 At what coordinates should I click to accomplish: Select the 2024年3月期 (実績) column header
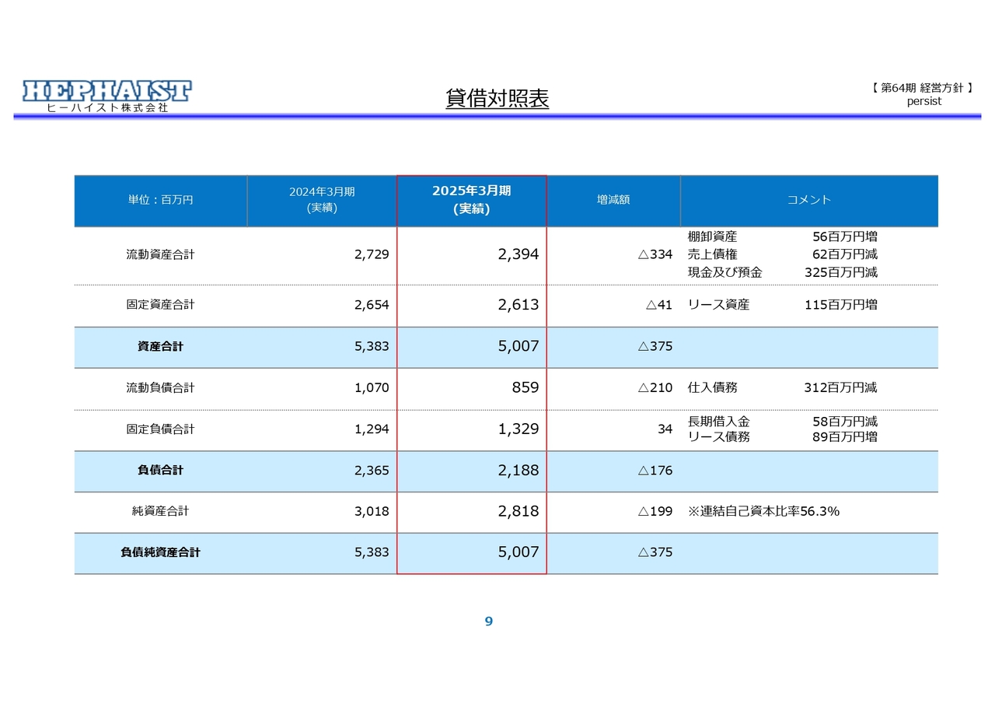click(322, 200)
